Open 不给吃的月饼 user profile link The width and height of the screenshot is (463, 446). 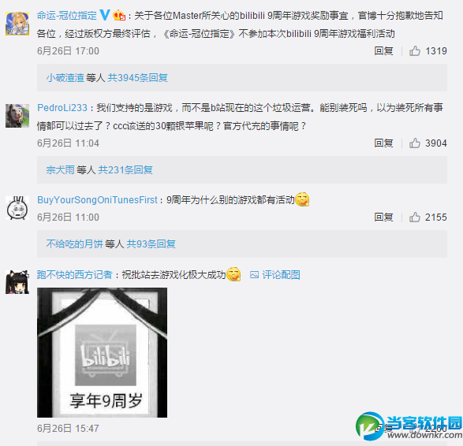74,244
